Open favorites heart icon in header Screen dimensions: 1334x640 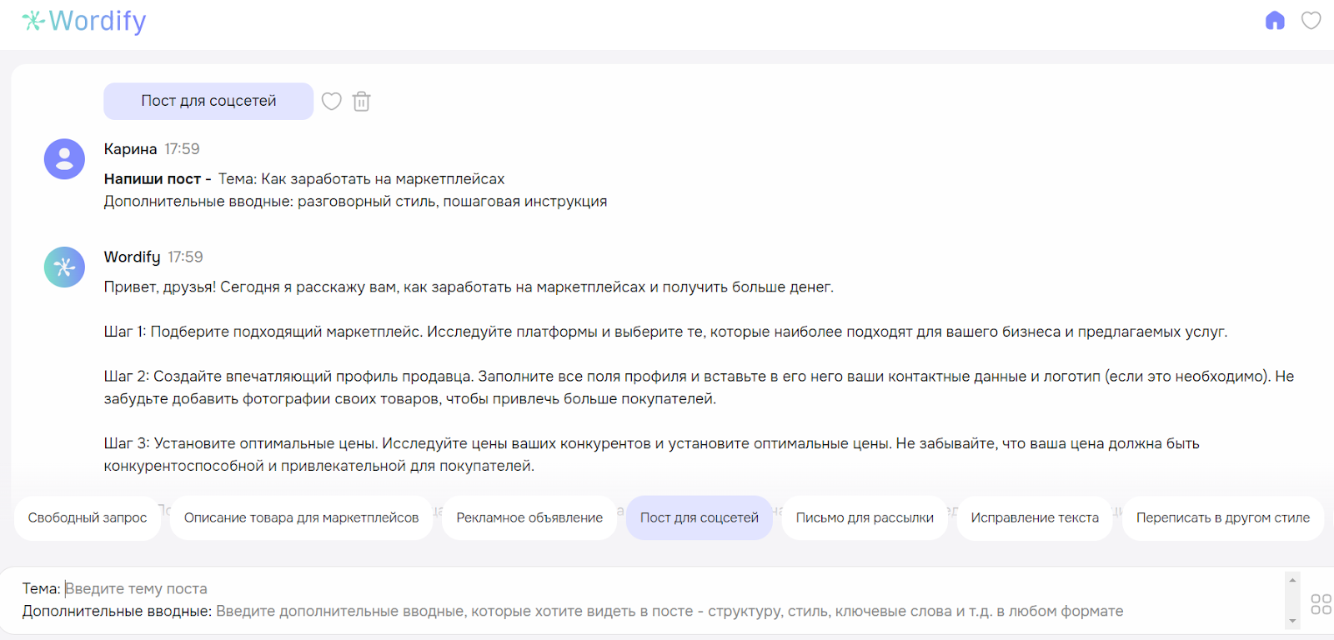(x=1311, y=20)
